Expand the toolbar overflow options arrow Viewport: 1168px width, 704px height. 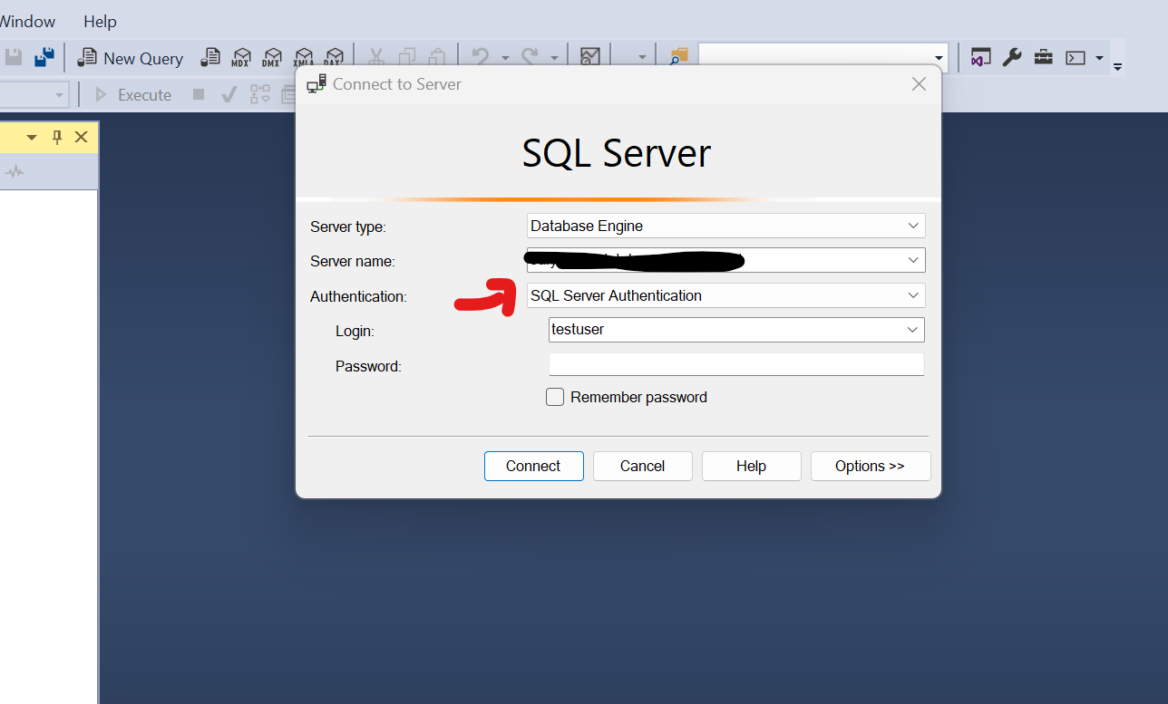1118,66
